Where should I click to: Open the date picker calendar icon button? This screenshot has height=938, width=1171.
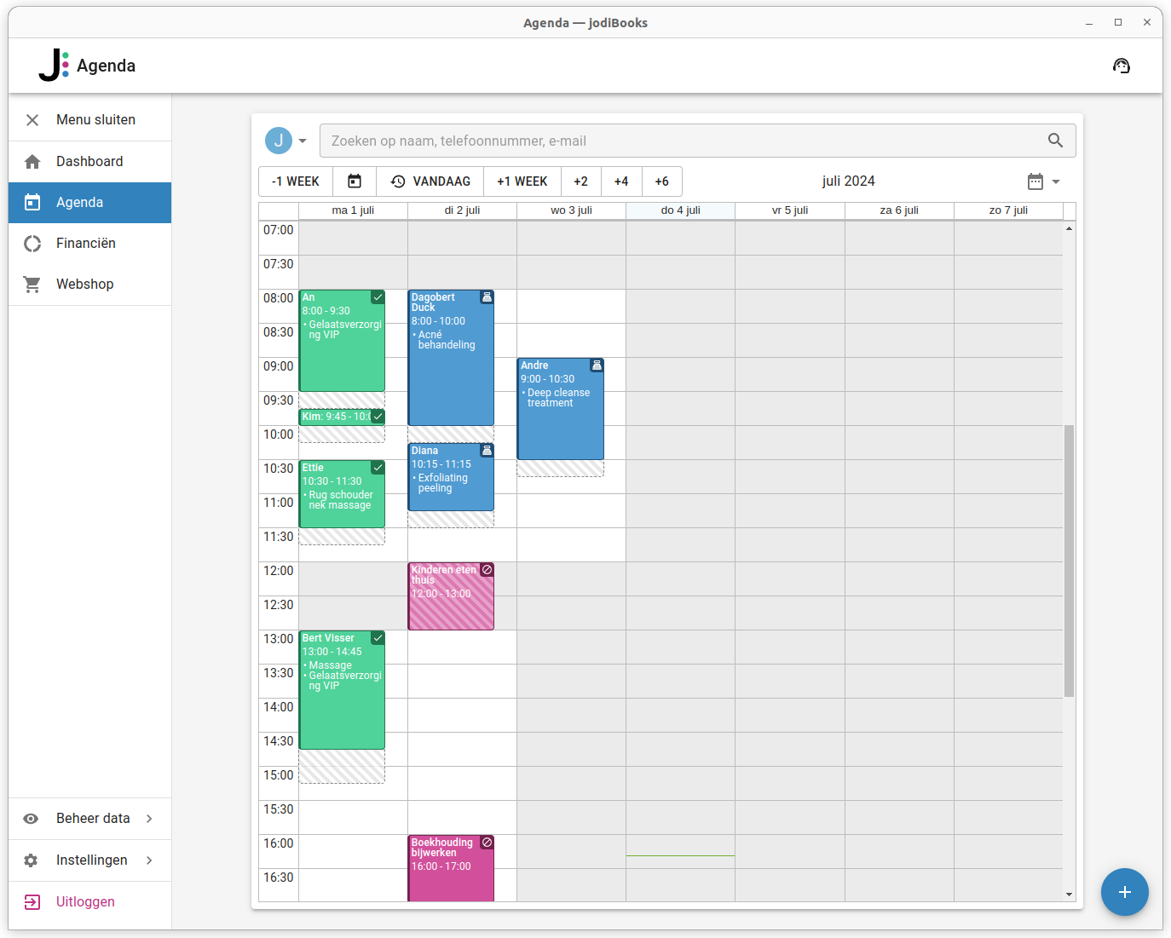click(x=355, y=181)
